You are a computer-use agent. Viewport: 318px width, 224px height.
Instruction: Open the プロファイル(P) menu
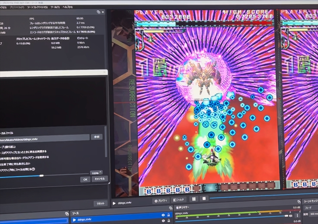point(17,7)
